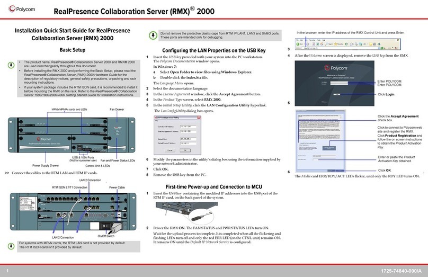Open Help menu in LAN Configuration Utility dialog
This screenshot has height=277, width=428.
tap(156, 121)
